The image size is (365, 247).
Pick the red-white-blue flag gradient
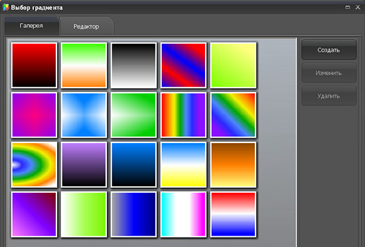pos(233,215)
